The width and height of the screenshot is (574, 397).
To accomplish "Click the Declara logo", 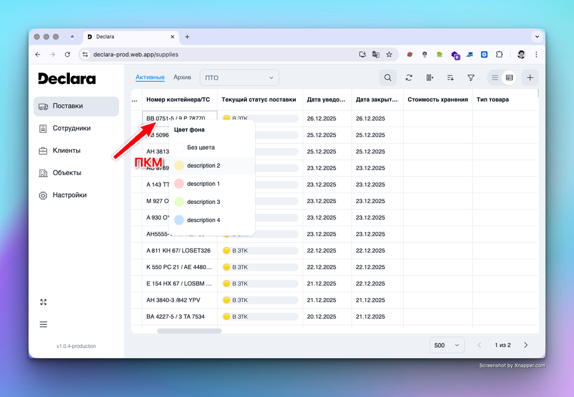I will click(67, 79).
